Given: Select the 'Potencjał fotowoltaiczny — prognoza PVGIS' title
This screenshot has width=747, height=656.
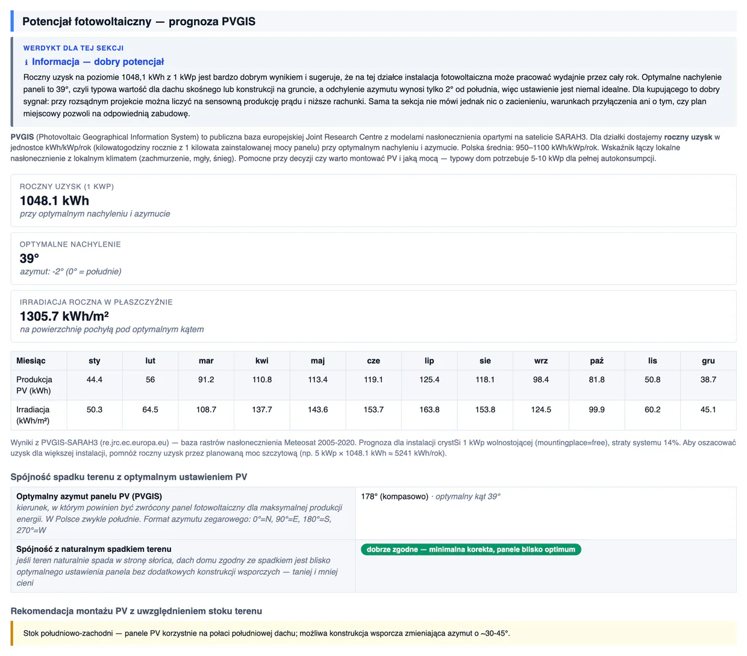Looking at the screenshot, I should (x=139, y=22).
